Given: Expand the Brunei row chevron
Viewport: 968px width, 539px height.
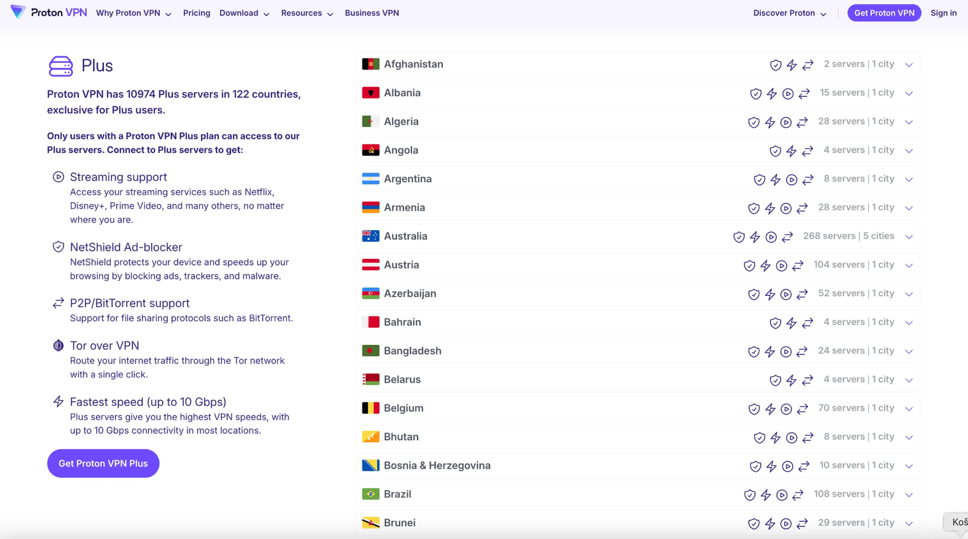Looking at the screenshot, I should click(909, 524).
